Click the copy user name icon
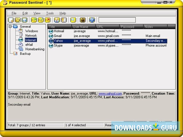 (x=57, y=20)
